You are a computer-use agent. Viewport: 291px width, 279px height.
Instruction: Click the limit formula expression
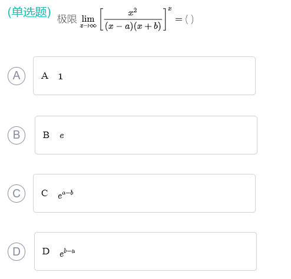pos(127,19)
